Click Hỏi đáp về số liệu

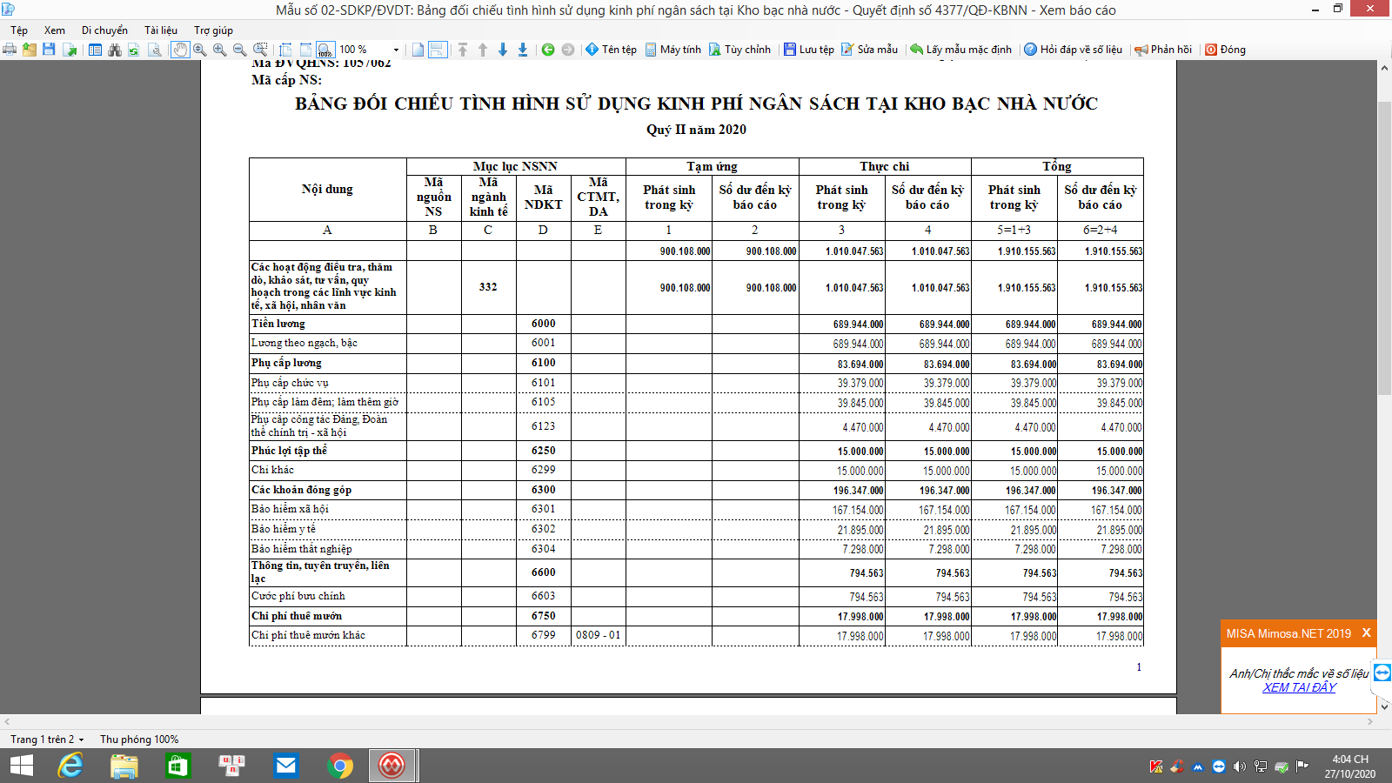coord(1073,50)
